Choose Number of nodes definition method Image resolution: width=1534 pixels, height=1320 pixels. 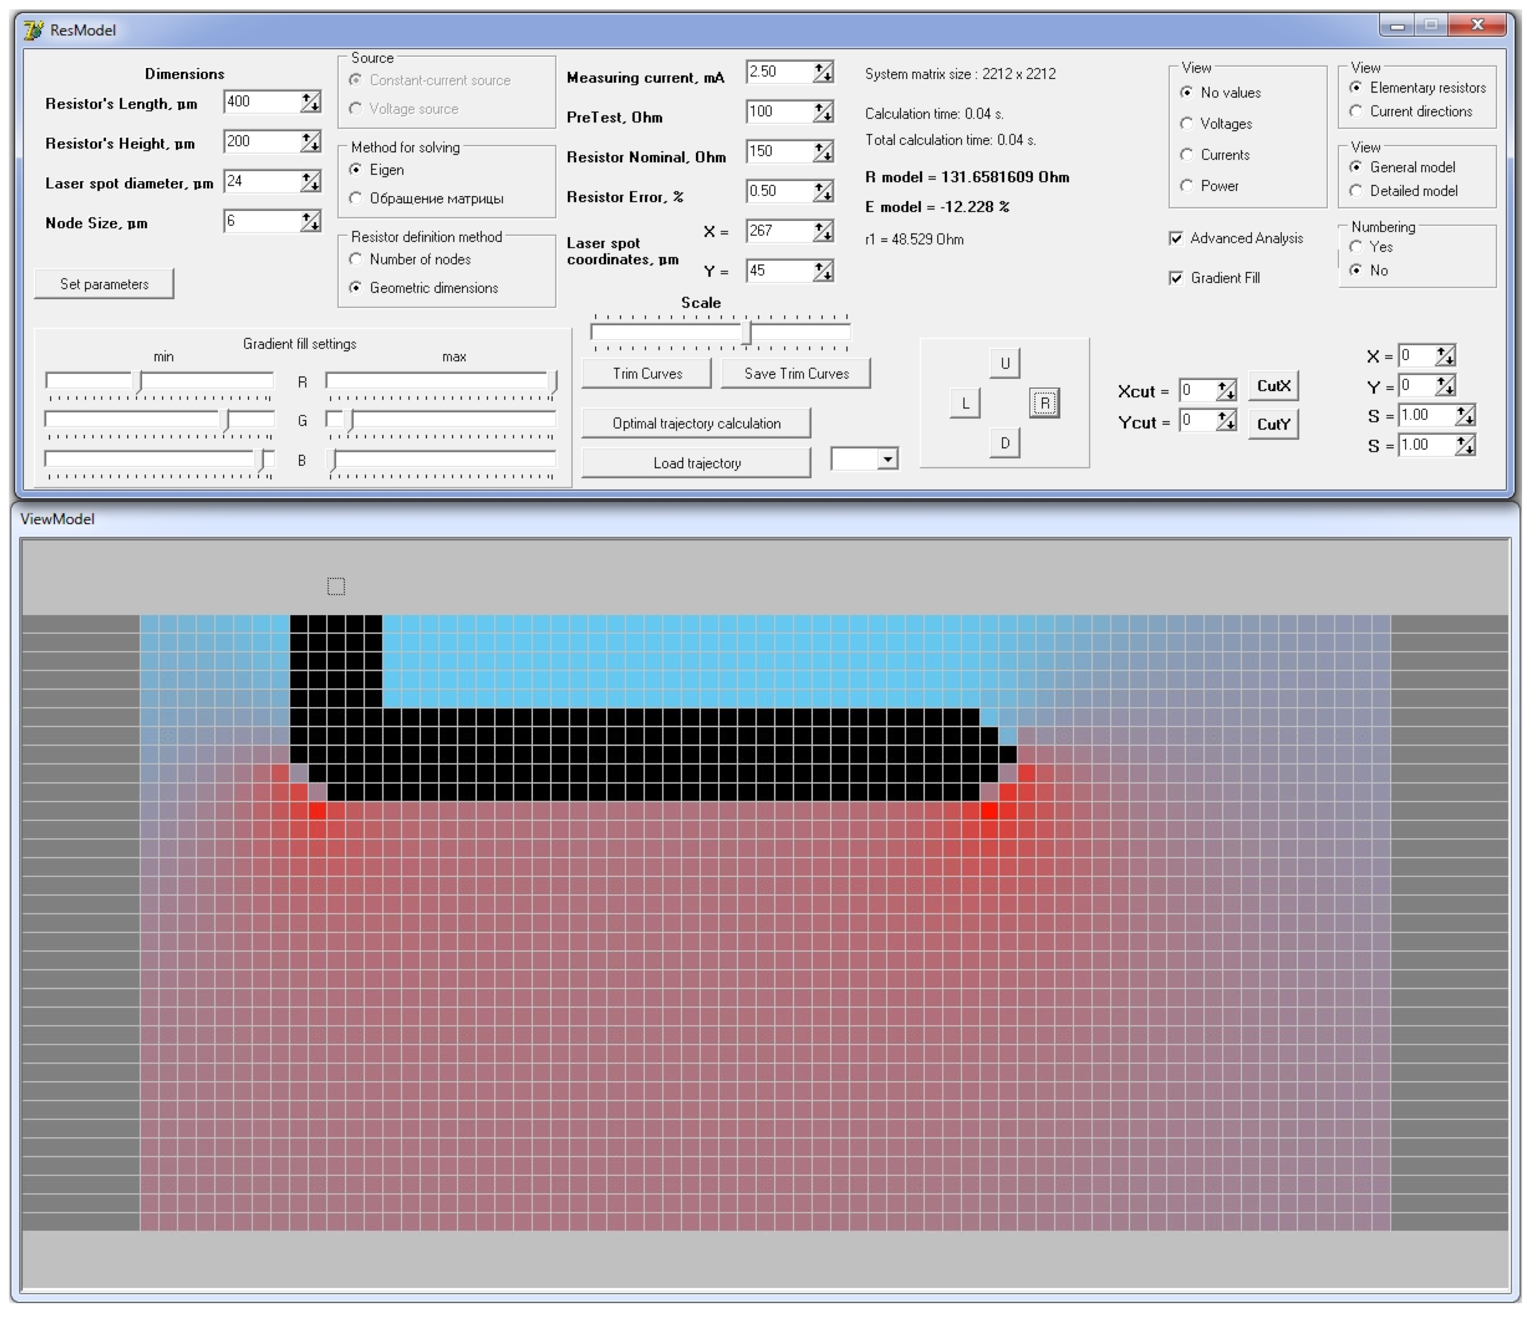tap(356, 260)
